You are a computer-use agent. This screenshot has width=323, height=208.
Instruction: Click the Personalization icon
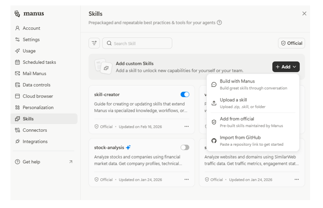[x=17, y=107]
